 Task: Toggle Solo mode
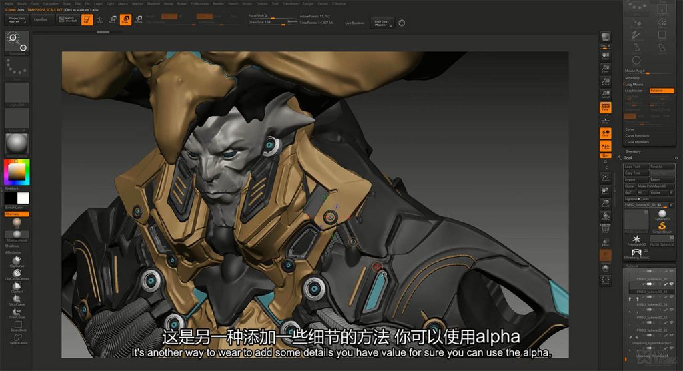tap(606, 267)
